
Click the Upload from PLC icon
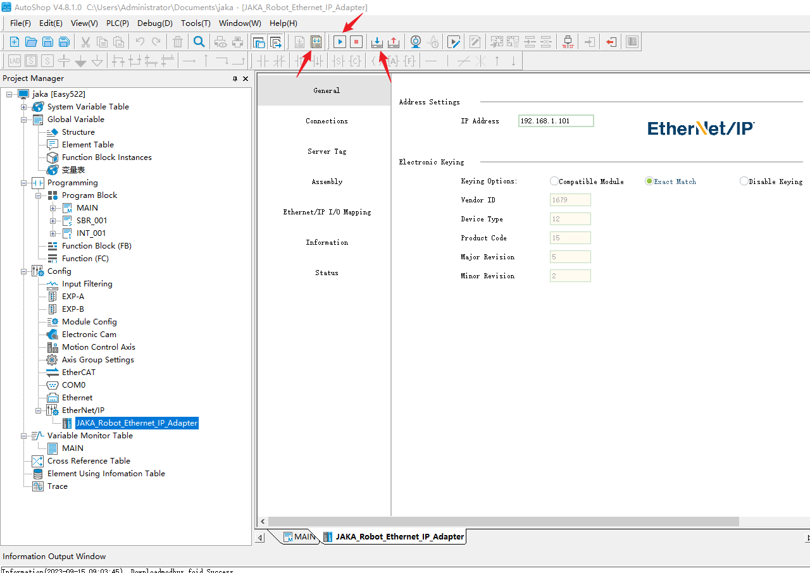pos(393,42)
